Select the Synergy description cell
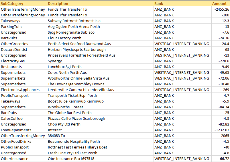 100,61
